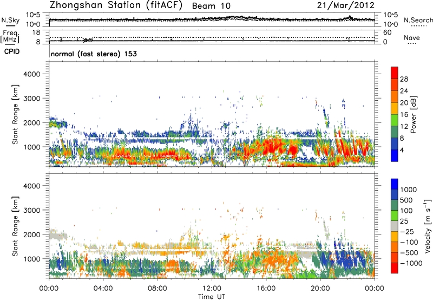Click the 'Freq. [MHz]' axis label
The image size is (433, 300).
(x=10, y=37)
